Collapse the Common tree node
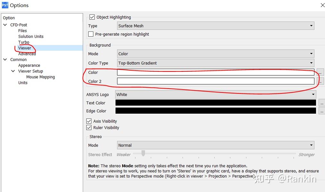Screen dimensions: 325x192 pyautogui.click(x=5, y=59)
